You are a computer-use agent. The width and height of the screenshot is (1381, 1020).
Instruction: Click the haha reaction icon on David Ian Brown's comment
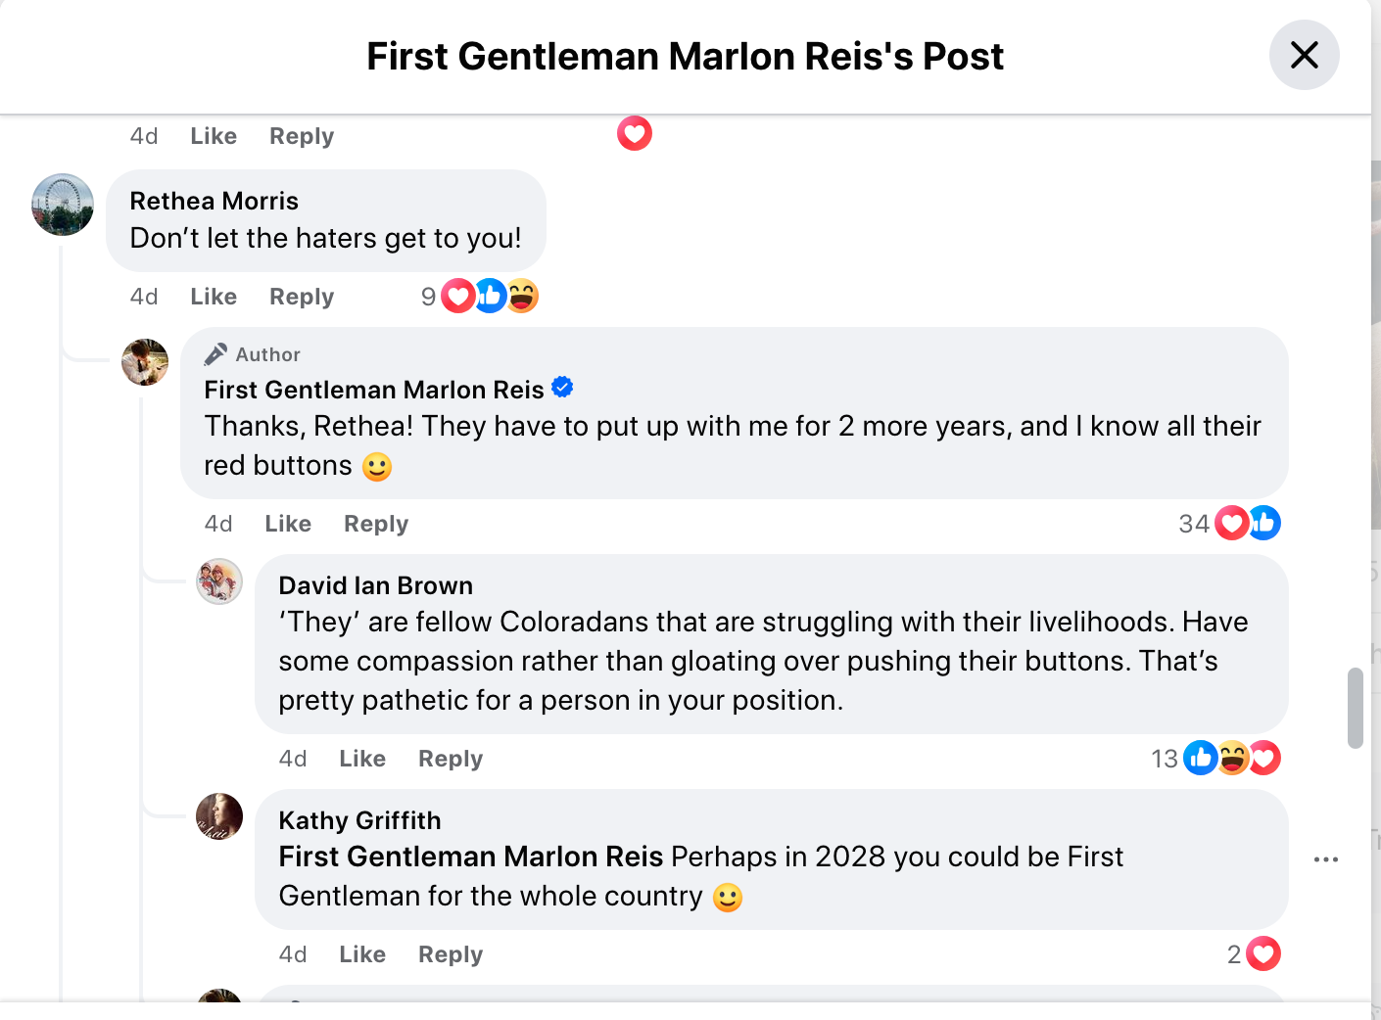tap(1232, 758)
